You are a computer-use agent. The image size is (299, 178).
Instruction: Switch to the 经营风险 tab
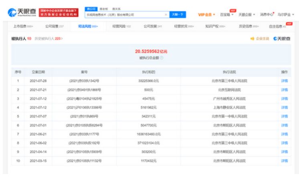117,26
